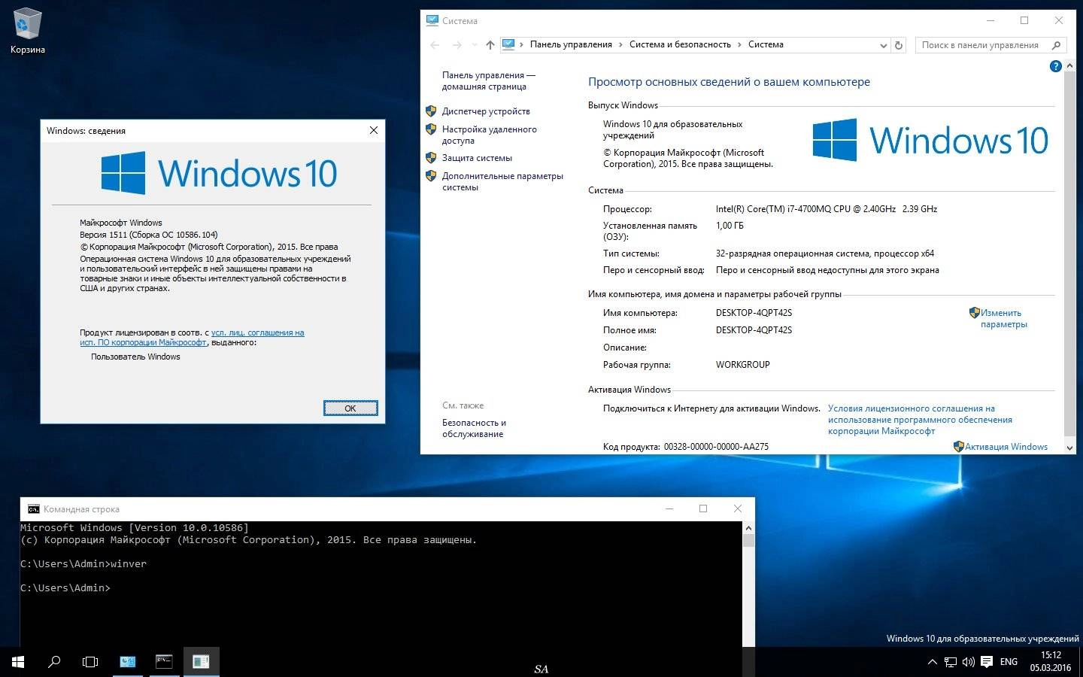Select Система и безопасность breadcrumb
The image size is (1083, 677).
click(680, 44)
